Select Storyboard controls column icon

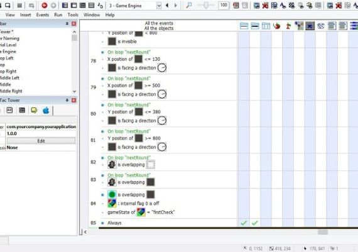click(266, 26)
